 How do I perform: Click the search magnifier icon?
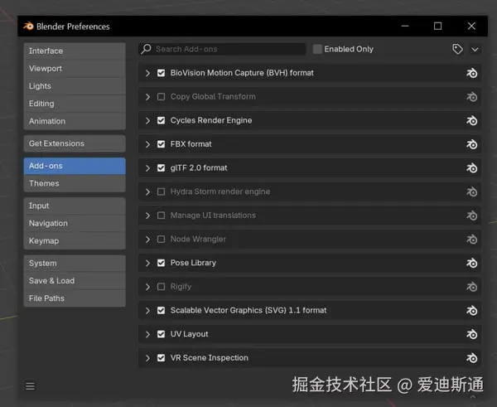(x=146, y=49)
